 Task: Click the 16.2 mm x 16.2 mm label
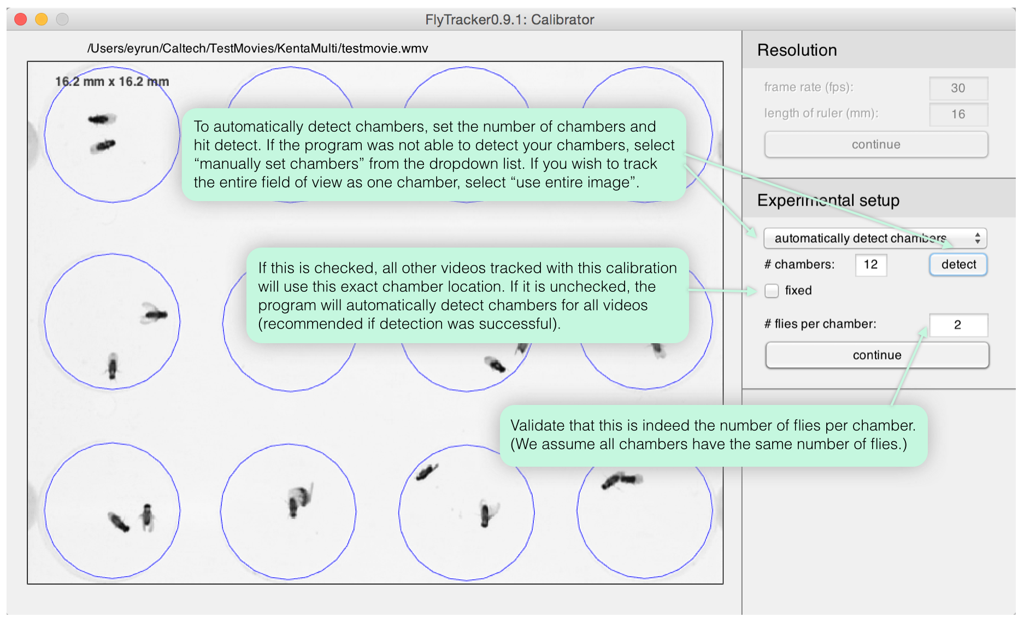coord(112,82)
